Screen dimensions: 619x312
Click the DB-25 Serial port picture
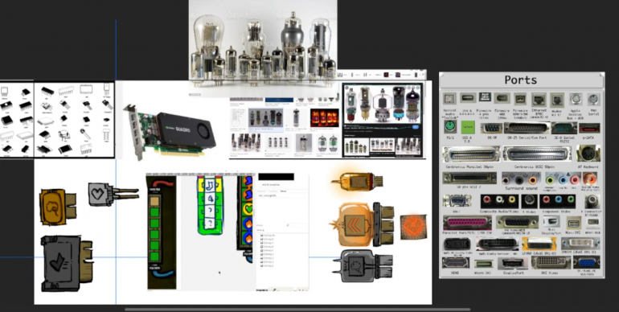tap(527, 128)
